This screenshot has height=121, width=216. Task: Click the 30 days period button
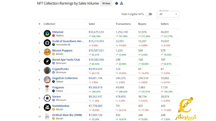pos(106,3)
